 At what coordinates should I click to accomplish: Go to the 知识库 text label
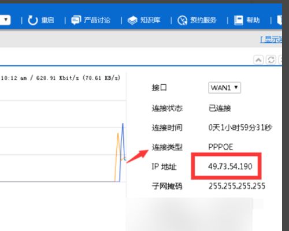[150, 20]
